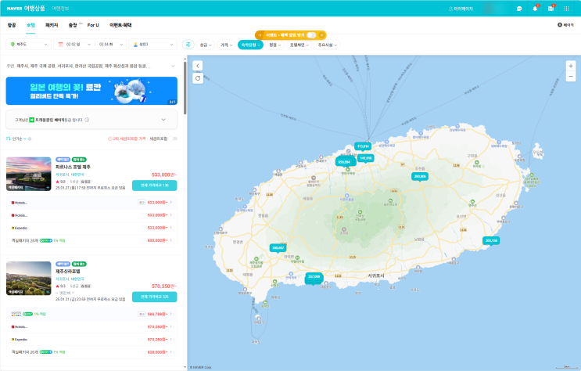The image size is (581, 371).
Task: Click the 서귀포시 label on the map
Action: coord(376,276)
